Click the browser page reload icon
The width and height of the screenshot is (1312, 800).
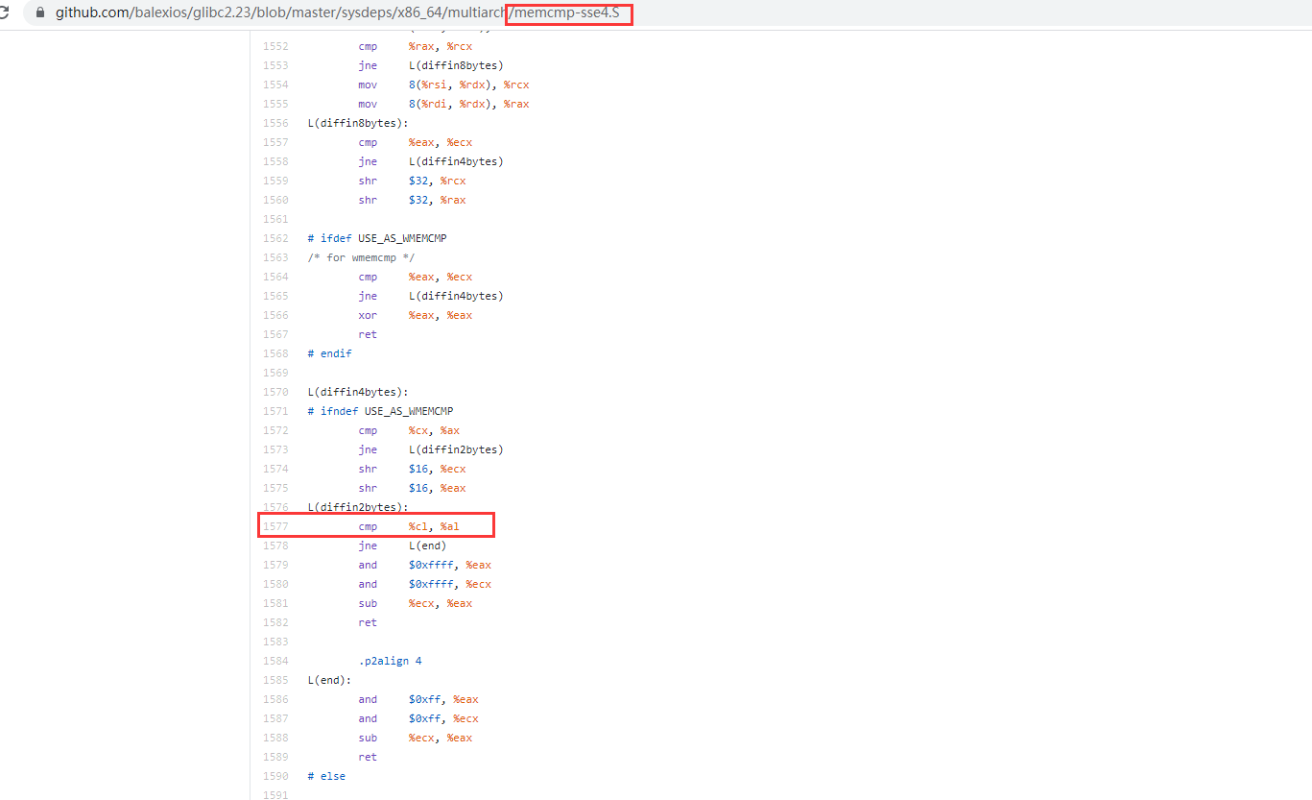pyautogui.click(x=9, y=14)
